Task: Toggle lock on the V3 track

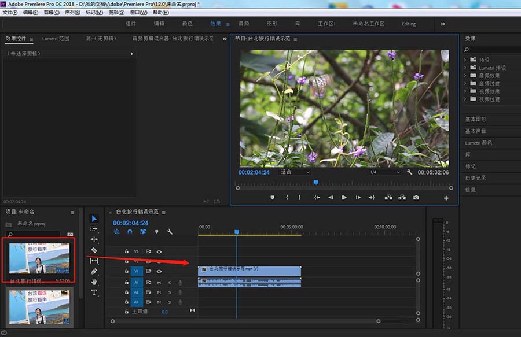Action: [127, 251]
